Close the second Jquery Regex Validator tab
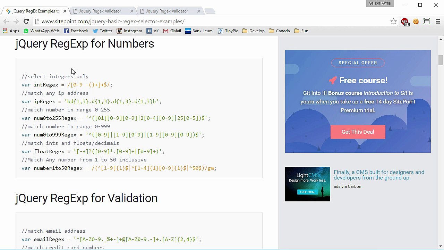The width and height of the screenshot is (444, 250). pos(131,11)
